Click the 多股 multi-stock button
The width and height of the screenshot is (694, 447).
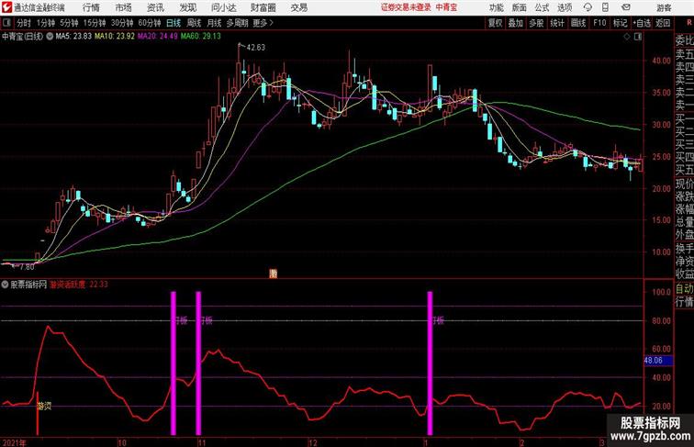[x=536, y=23]
